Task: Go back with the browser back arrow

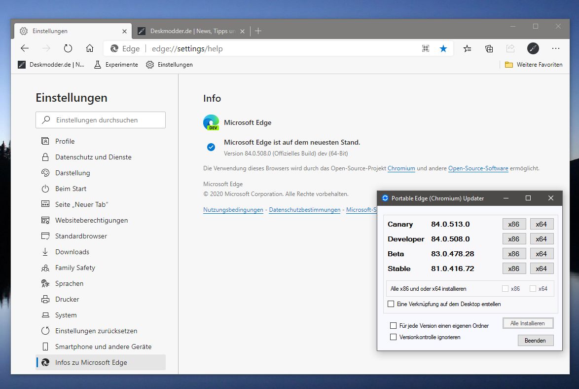Action: coord(25,48)
